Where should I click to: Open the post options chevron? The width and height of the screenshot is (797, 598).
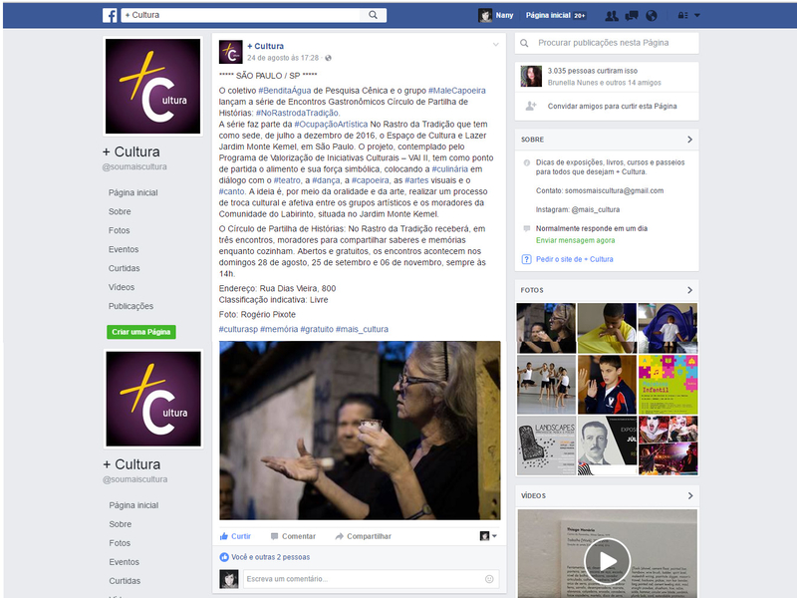[x=495, y=45]
